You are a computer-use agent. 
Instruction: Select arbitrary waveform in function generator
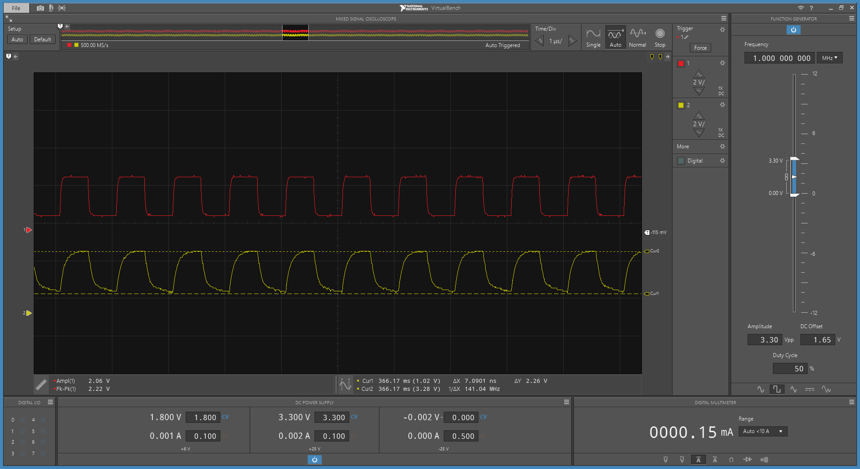[826, 390]
